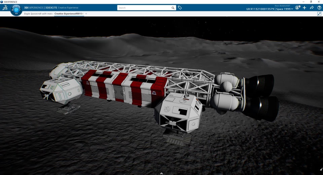The image size is (323, 175).
Task: Minimize the 3DEXPERIENCE window
Action: click(303, 2)
